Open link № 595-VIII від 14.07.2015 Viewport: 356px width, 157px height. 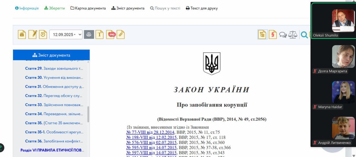click(152, 148)
